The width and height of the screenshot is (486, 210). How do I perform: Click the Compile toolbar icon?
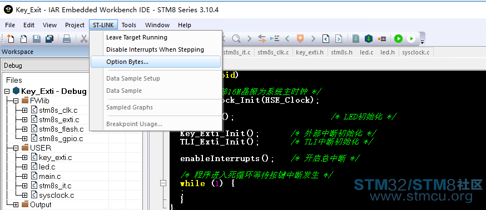(356, 39)
